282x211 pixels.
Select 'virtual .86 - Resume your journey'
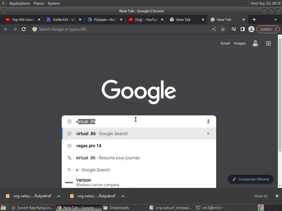click(139, 158)
